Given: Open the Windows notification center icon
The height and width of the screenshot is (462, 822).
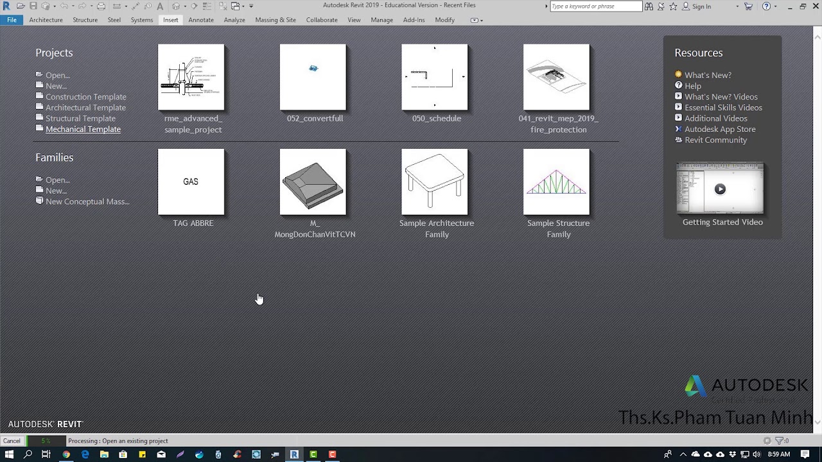Looking at the screenshot, I should (805, 454).
